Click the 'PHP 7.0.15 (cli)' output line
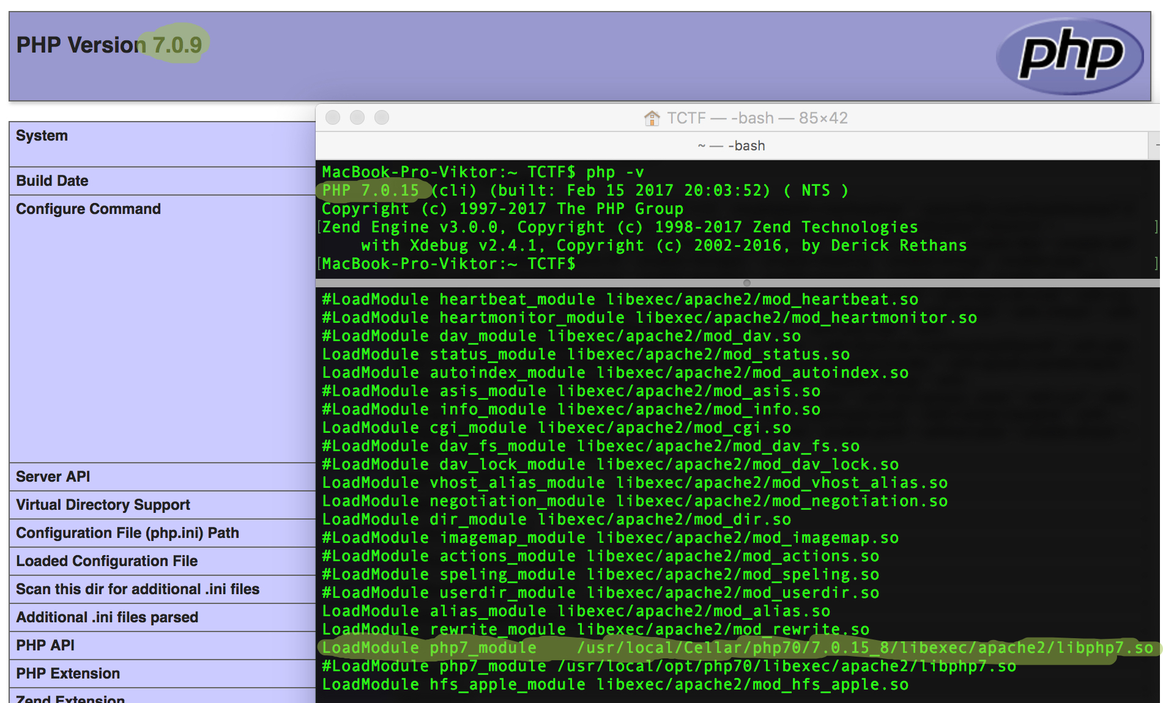 (x=585, y=191)
